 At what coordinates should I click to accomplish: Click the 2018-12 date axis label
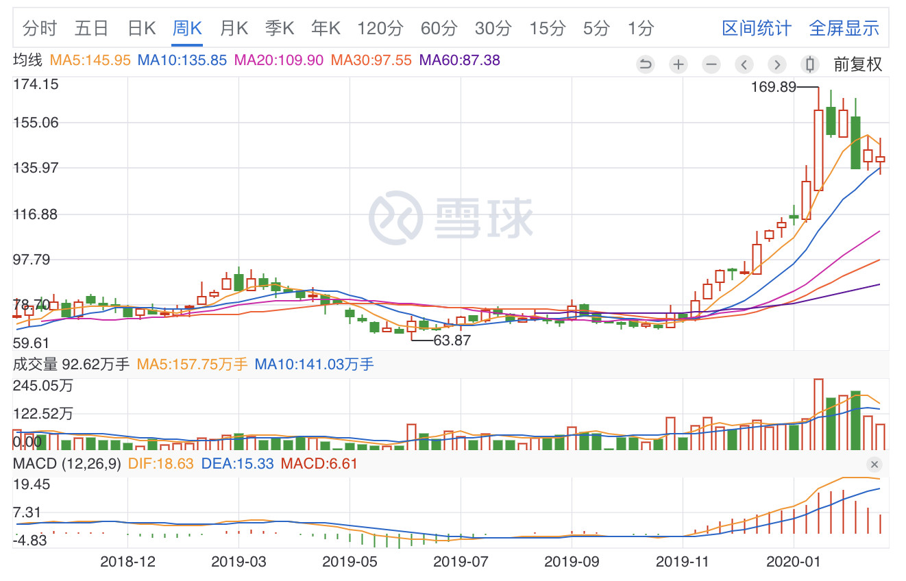tap(127, 562)
